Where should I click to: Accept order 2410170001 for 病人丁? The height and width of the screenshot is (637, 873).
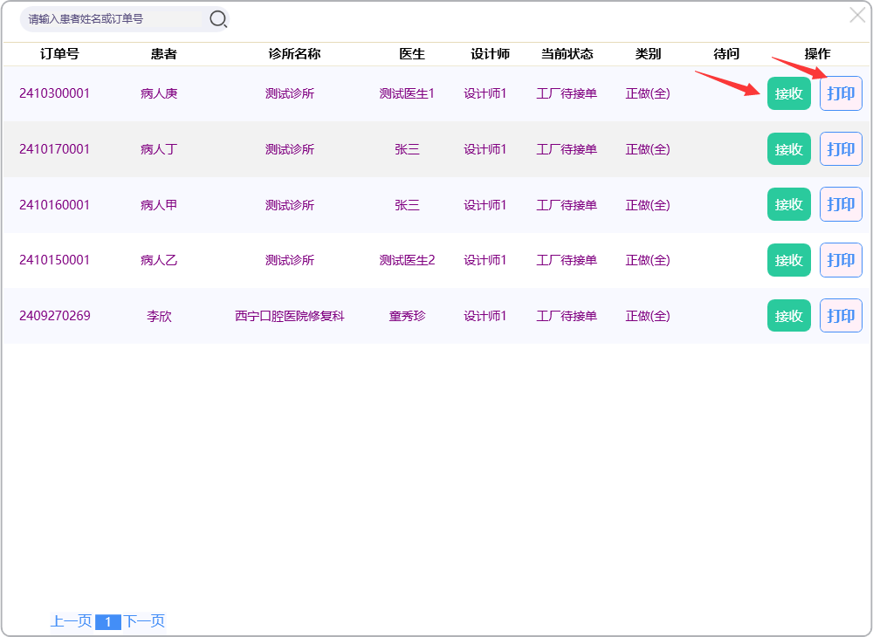[x=788, y=149]
